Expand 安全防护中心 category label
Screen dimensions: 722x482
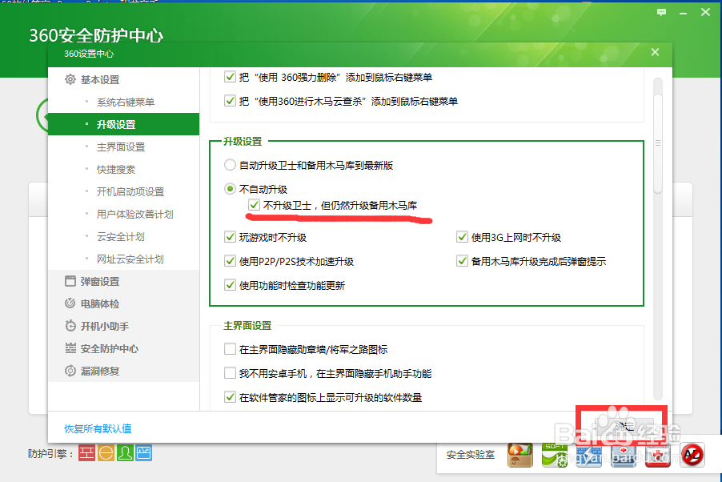coord(110,349)
